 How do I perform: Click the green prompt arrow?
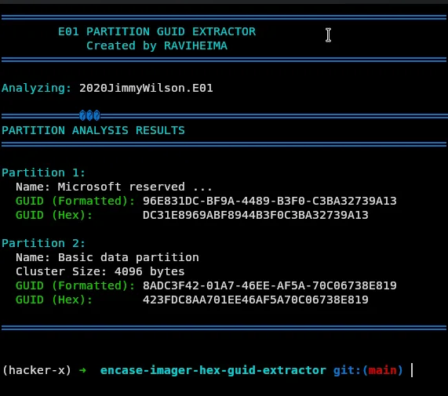pyautogui.click(x=82, y=370)
